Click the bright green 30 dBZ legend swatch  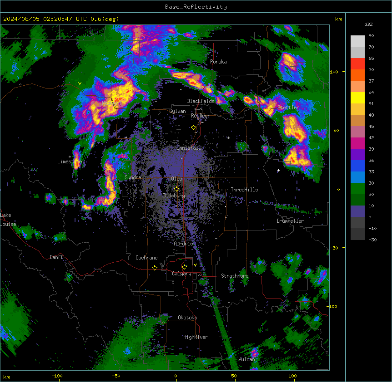click(x=357, y=189)
